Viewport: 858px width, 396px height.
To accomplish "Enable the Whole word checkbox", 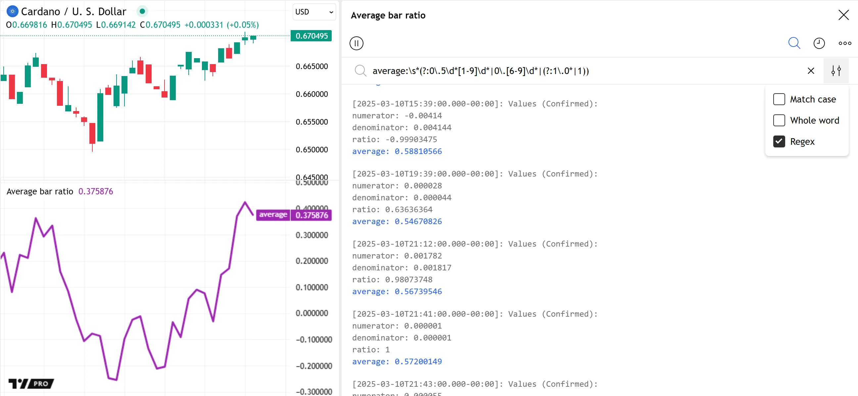I will (x=779, y=120).
